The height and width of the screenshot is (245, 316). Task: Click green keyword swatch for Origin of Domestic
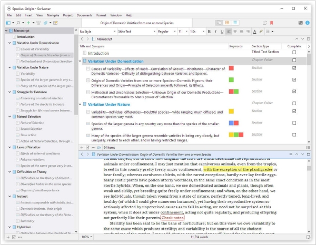click(231, 80)
